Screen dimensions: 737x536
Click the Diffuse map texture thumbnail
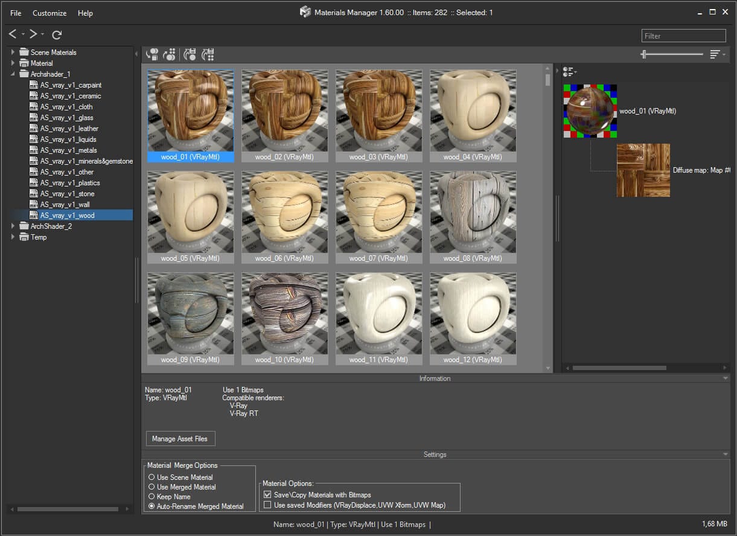643,170
